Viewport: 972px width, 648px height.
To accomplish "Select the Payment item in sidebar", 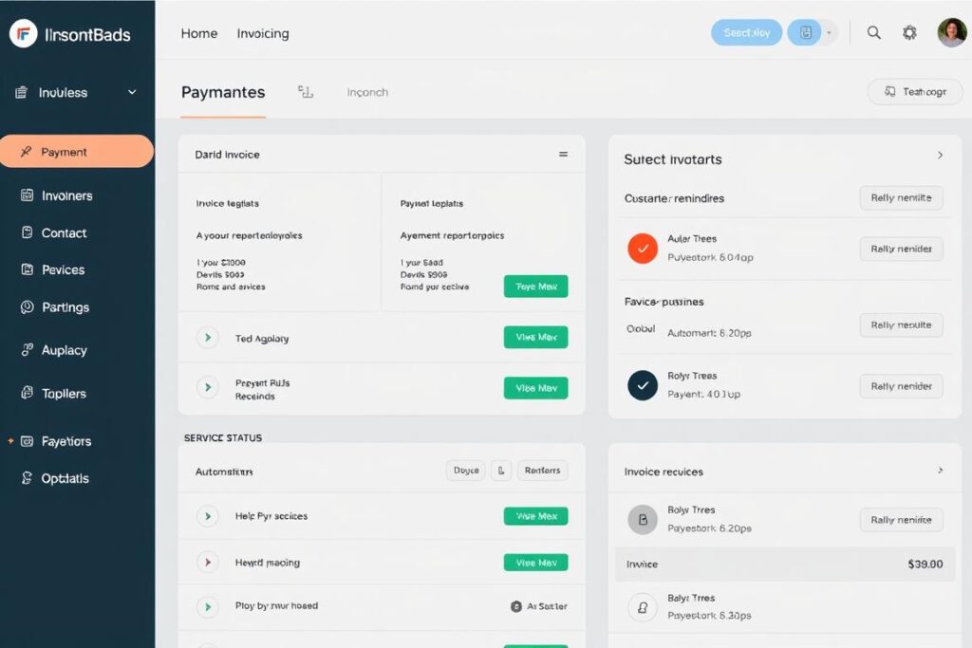I will 76,152.
